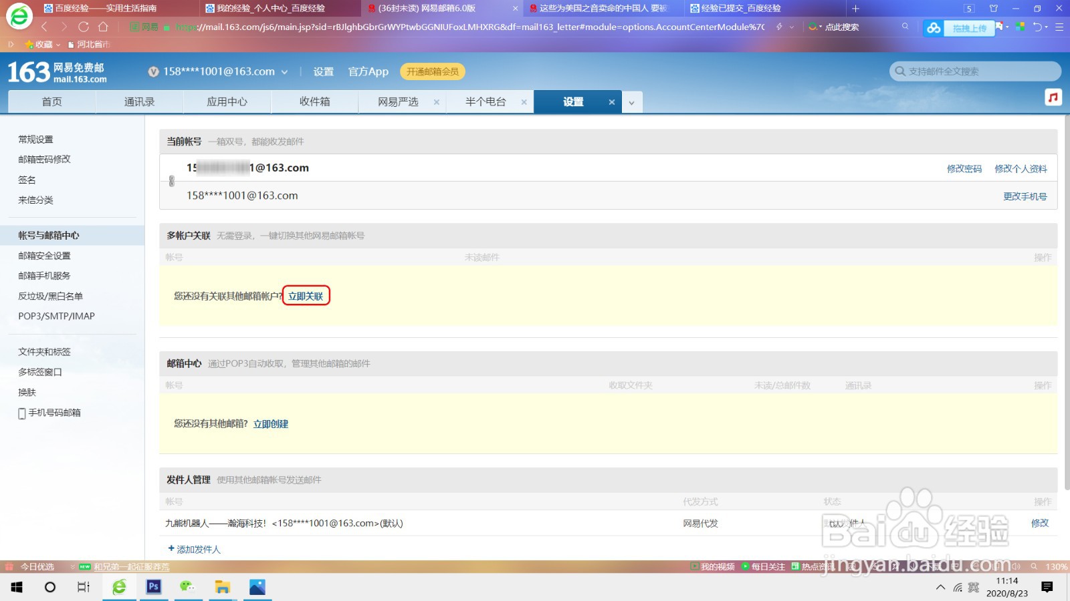The height and width of the screenshot is (601, 1070).
Task: Focus the mail full-text search field
Action: [975, 71]
